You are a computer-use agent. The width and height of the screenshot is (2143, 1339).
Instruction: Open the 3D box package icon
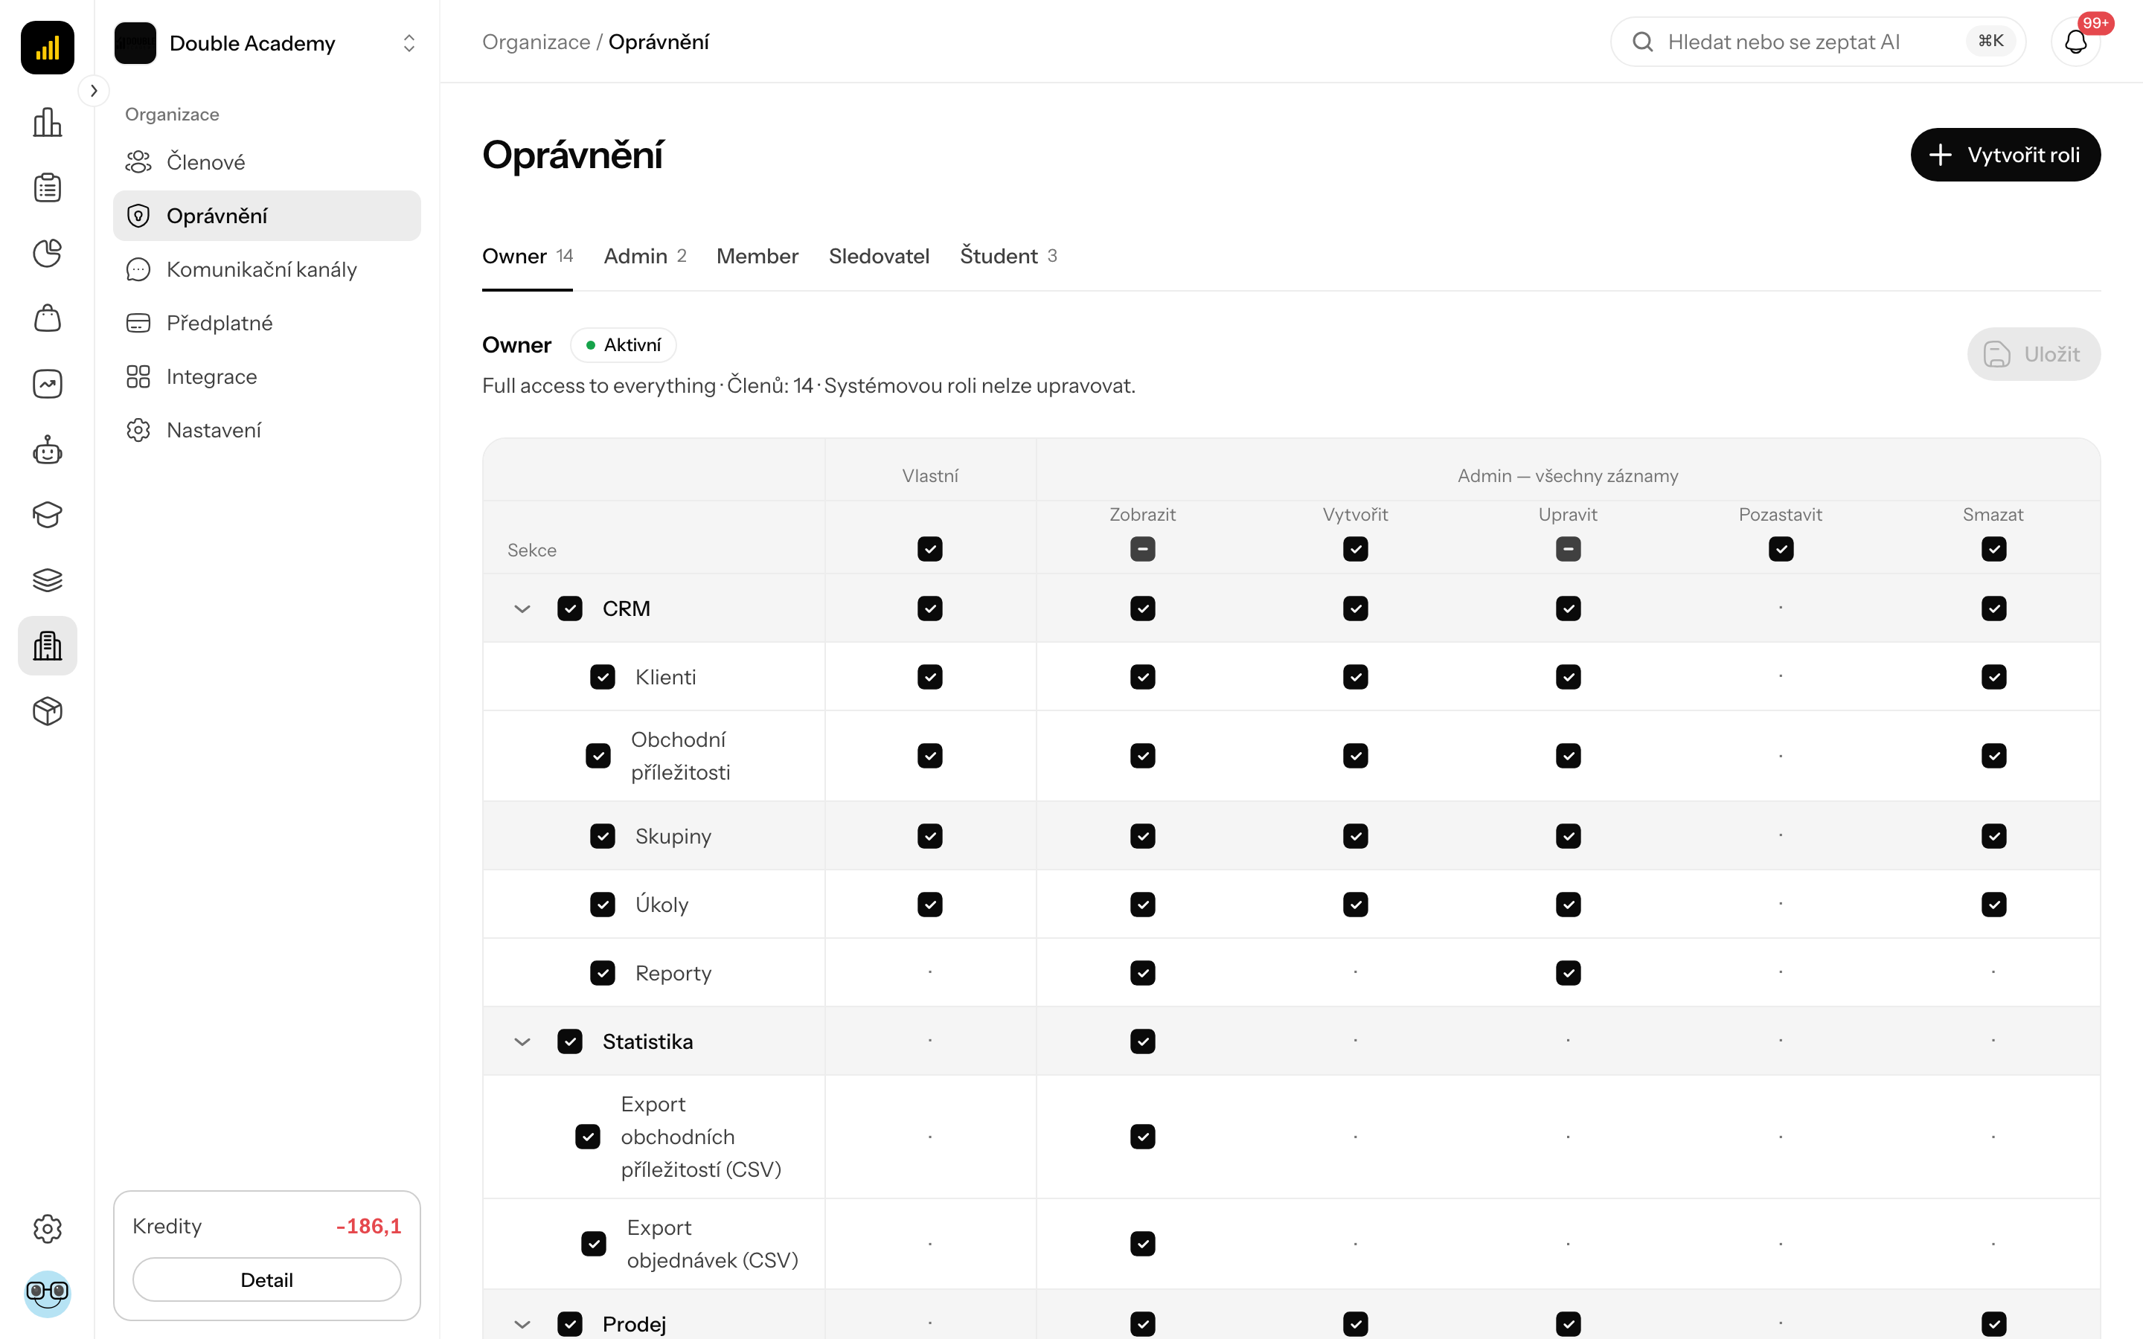pos(47,711)
